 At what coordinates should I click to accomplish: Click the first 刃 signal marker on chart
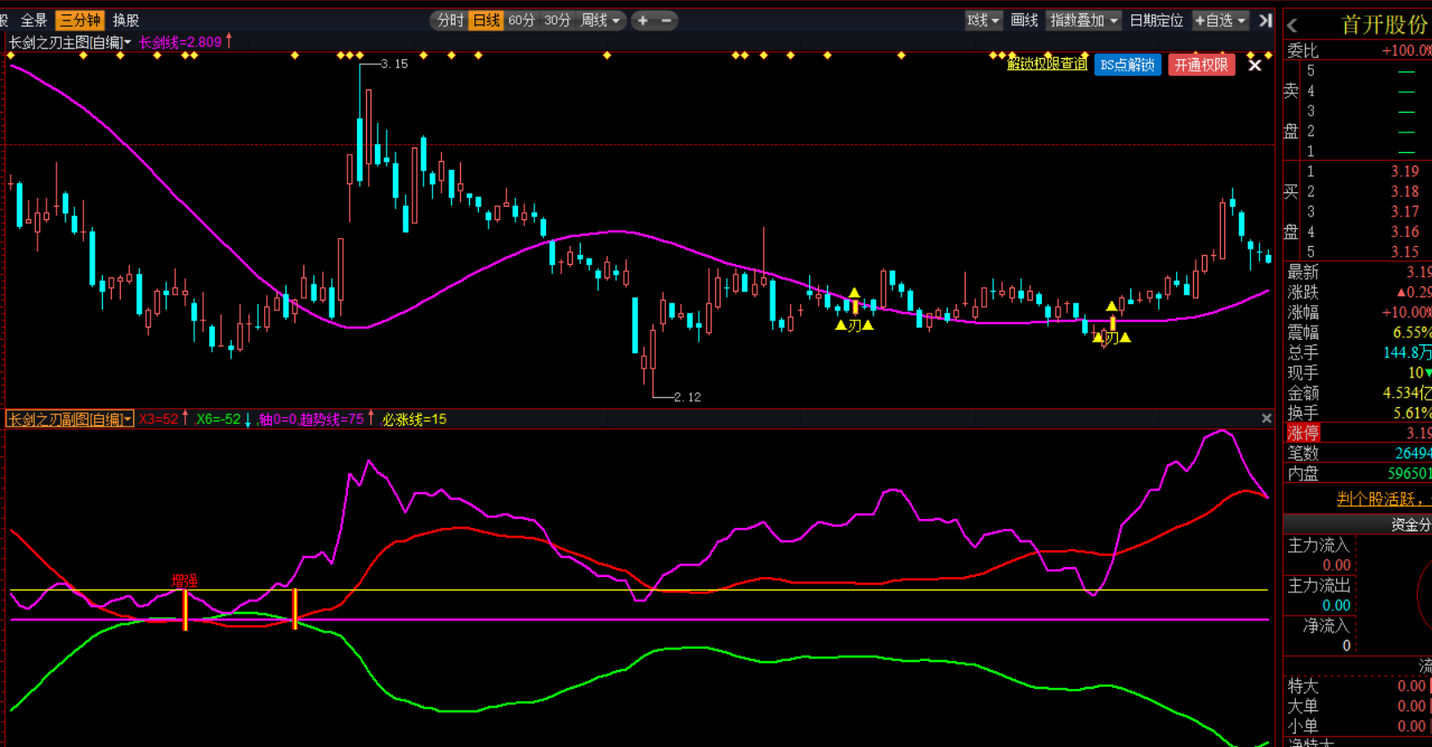coord(855,326)
